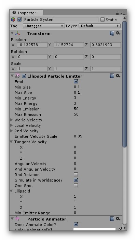
Task: Open Ellipsoid Particle Emitter help icon
Action: coord(112,76)
